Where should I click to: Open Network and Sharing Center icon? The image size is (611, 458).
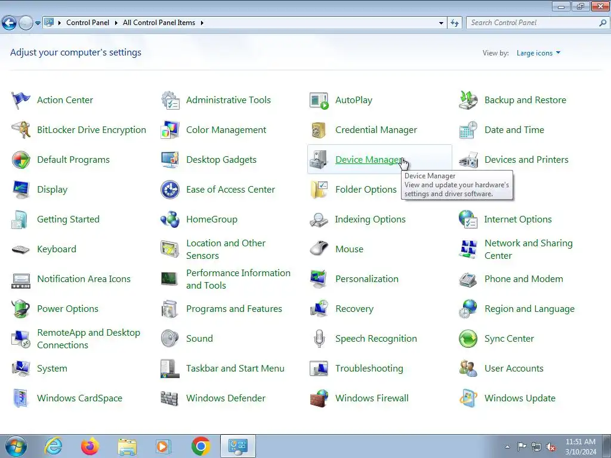(x=468, y=249)
